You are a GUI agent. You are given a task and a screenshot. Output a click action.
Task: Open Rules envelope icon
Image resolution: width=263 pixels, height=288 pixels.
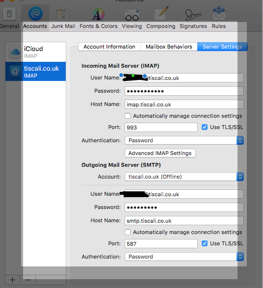(x=218, y=13)
